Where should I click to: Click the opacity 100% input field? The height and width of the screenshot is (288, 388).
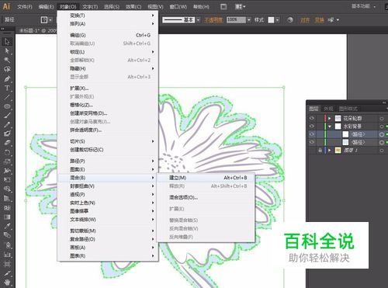pos(236,19)
